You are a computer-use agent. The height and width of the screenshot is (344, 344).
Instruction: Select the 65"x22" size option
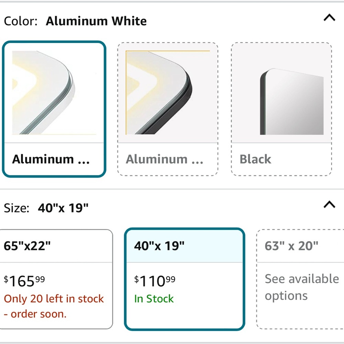(56, 279)
